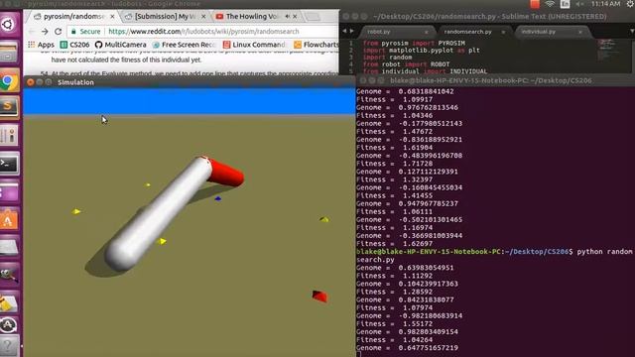Viewport: 635px width, 357px height.
Task: Click 'import matplotlib.pyplot as plt' line in Sublime
Action: pyautogui.click(x=421, y=51)
